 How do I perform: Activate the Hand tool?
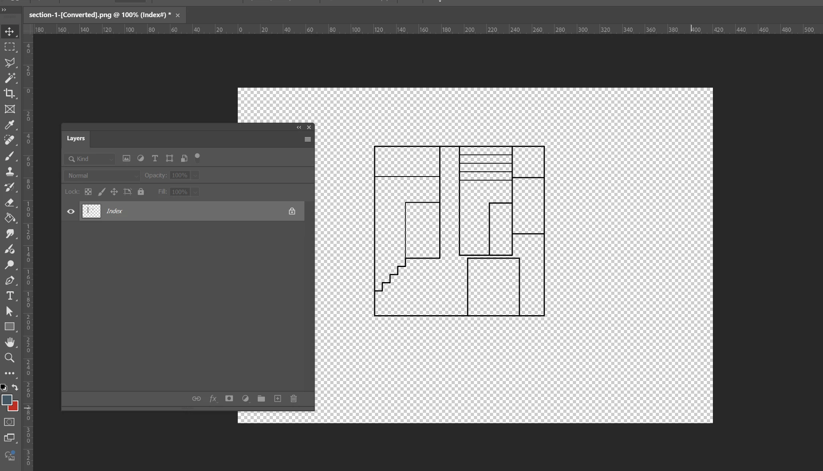click(10, 342)
